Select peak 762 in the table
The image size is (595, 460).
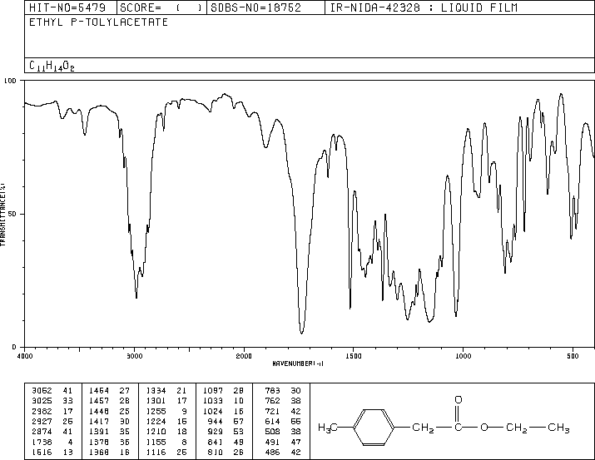pos(272,400)
